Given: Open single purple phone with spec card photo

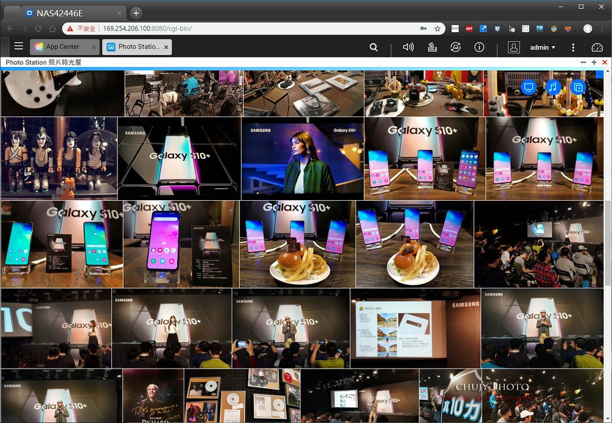Looking at the screenshot, I should coord(181,244).
